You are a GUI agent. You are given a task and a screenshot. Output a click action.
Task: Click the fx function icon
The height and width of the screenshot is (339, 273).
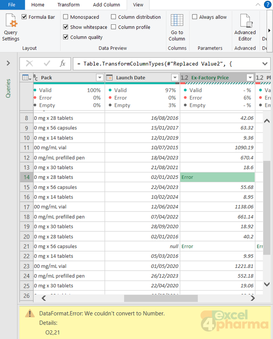point(62,64)
